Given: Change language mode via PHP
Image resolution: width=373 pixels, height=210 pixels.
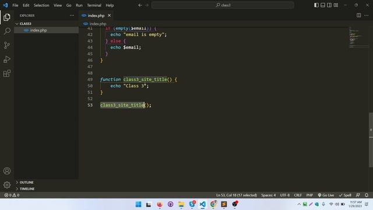Looking at the screenshot, I should 309,195.
